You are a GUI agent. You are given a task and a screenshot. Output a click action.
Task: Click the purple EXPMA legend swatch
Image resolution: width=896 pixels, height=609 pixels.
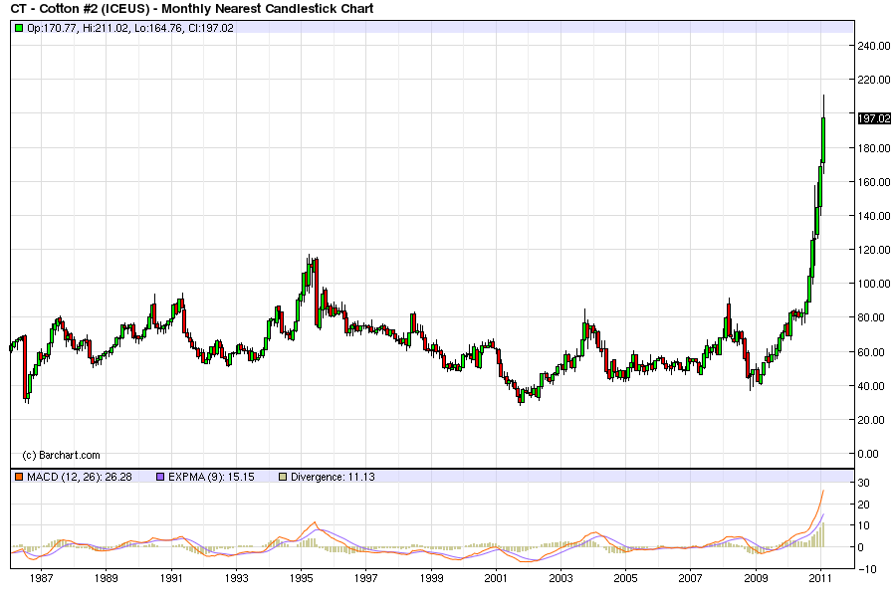pyautogui.click(x=160, y=477)
